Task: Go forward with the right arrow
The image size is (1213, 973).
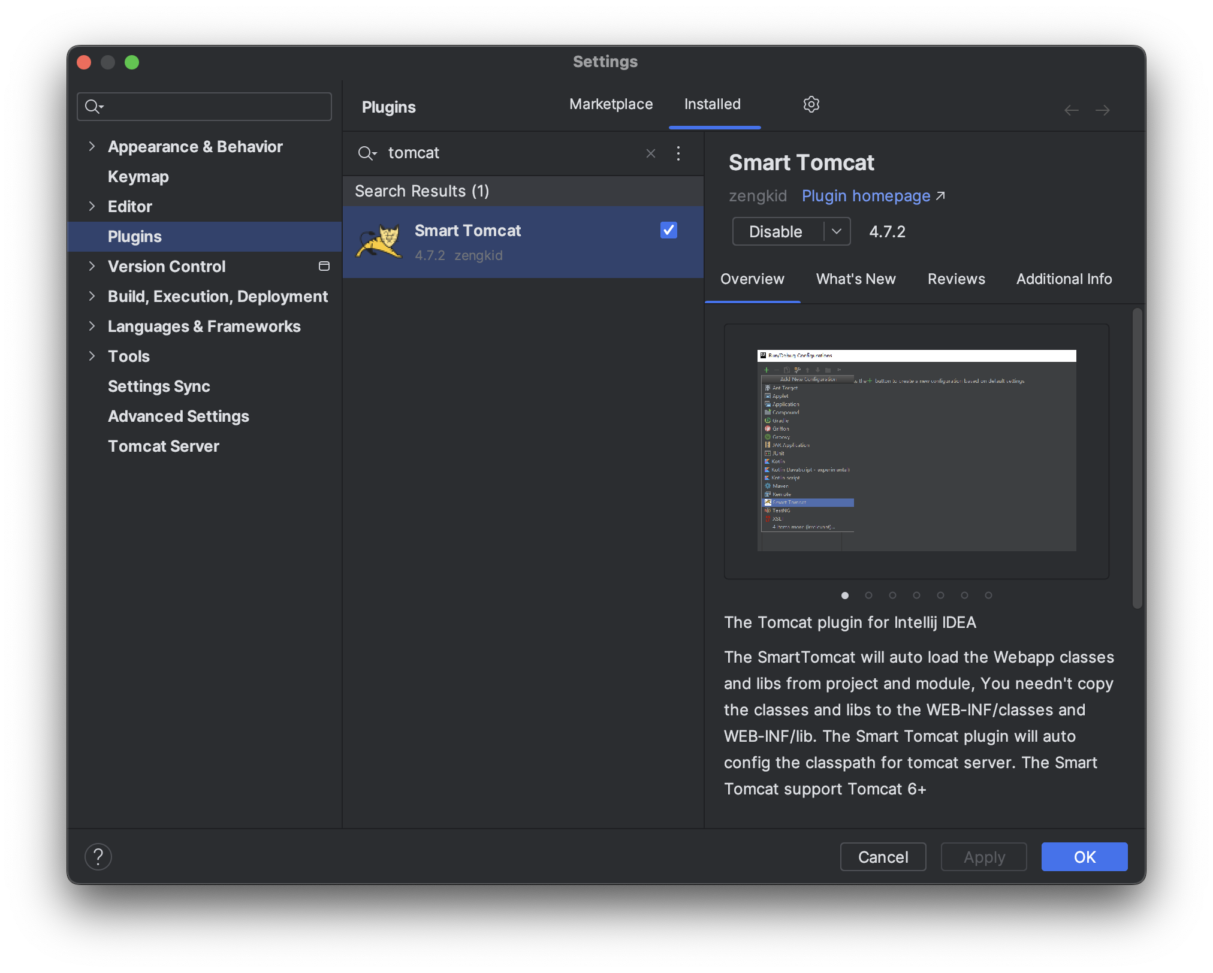Action: [1103, 110]
